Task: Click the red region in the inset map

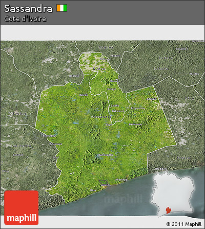Action: click(x=169, y=210)
